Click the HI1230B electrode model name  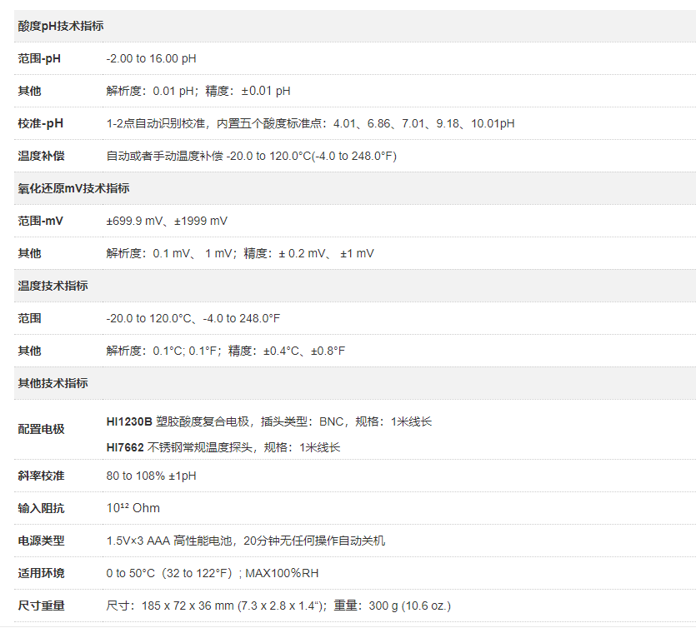(129, 422)
